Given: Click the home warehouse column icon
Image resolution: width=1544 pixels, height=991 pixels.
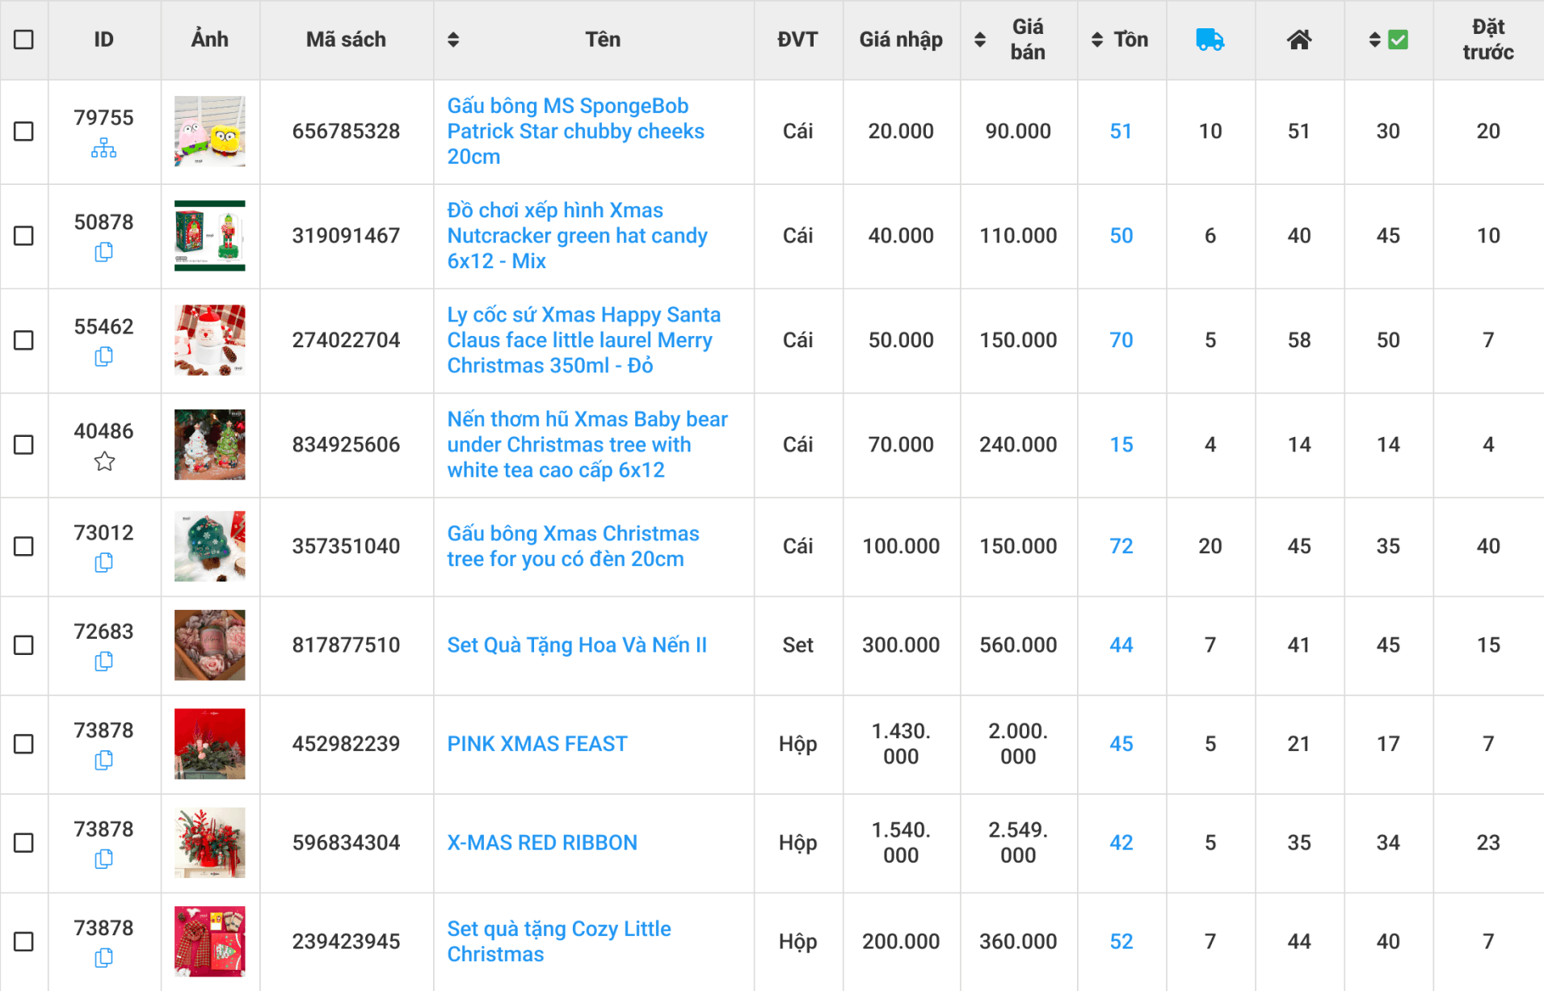Looking at the screenshot, I should (x=1298, y=40).
